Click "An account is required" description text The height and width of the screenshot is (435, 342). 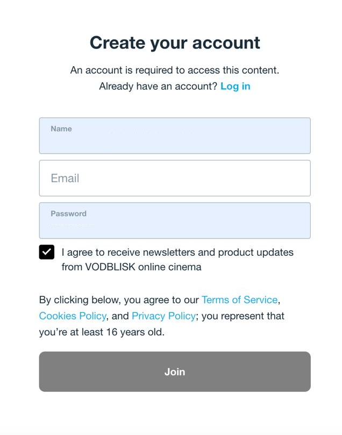pos(175,70)
